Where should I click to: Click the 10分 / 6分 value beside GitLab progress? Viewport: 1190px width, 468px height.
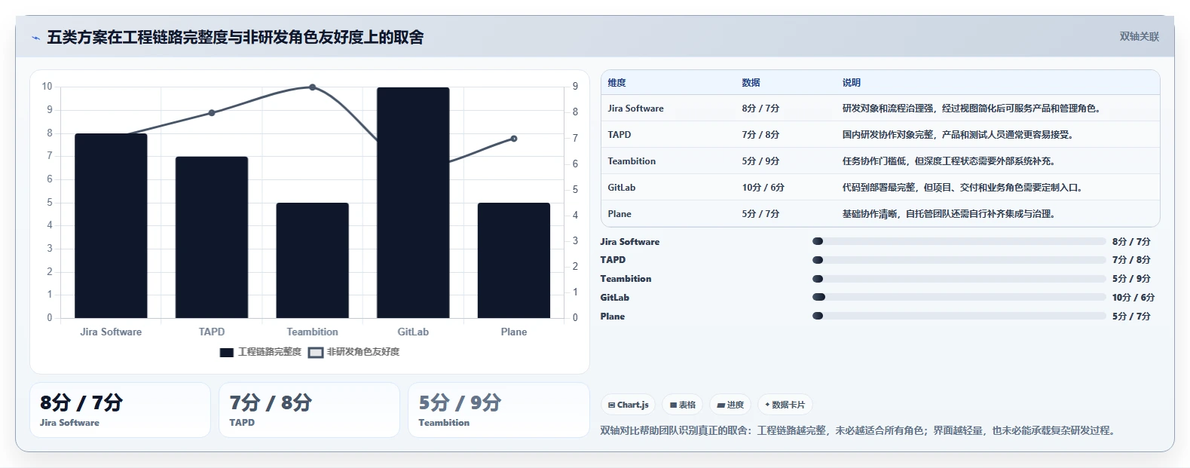[1133, 298]
